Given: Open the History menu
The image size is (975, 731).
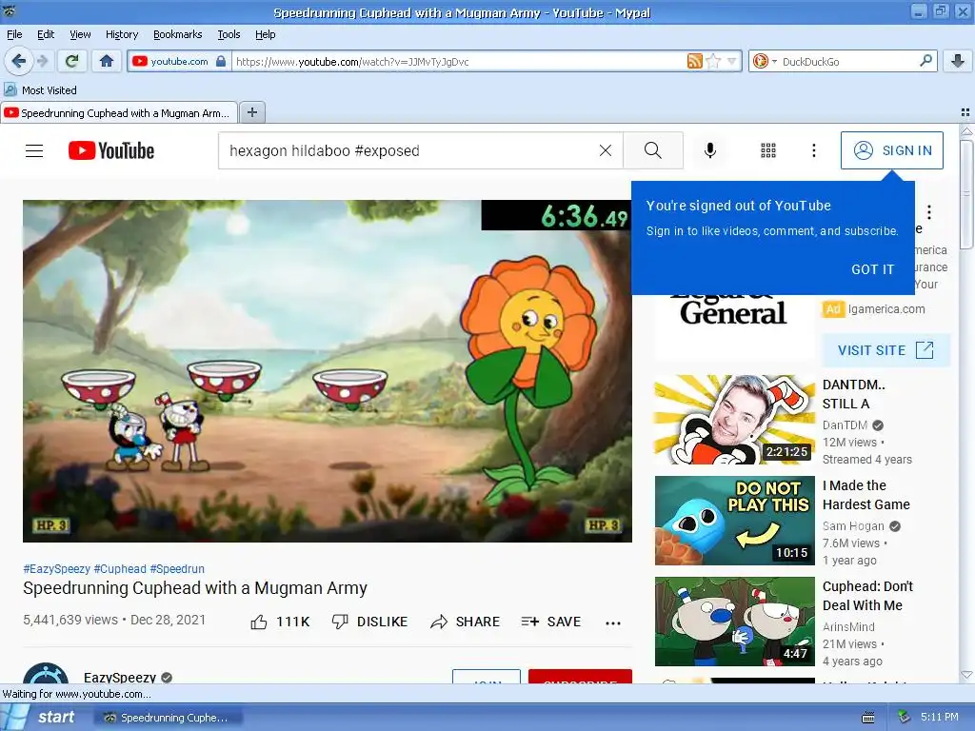Looking at the screenshot, I should point(122,34).
